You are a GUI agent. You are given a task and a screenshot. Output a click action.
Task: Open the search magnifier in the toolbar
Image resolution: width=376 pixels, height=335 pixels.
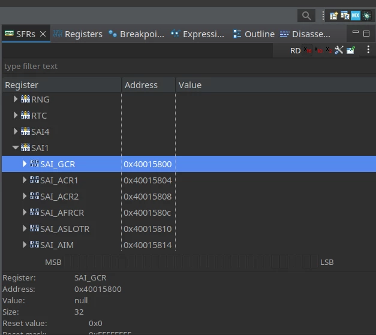pyautogui.click(x=306, y=16)
